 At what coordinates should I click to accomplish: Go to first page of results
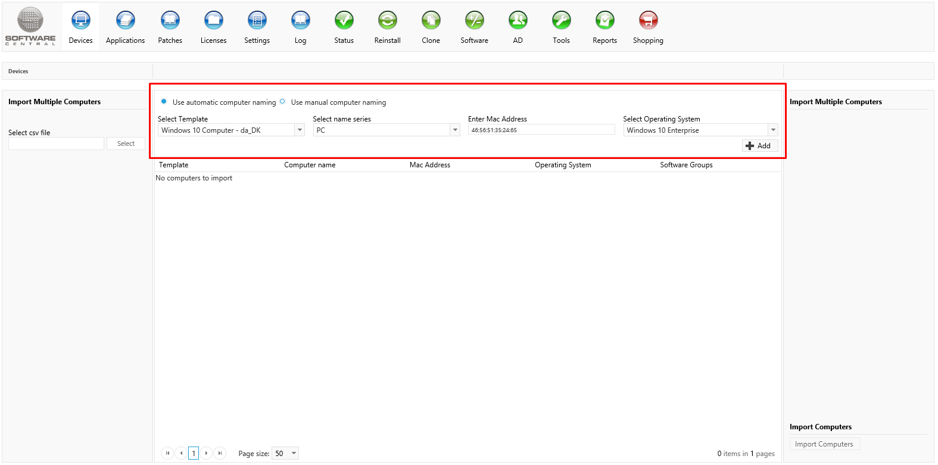click(x=167, y=453)
